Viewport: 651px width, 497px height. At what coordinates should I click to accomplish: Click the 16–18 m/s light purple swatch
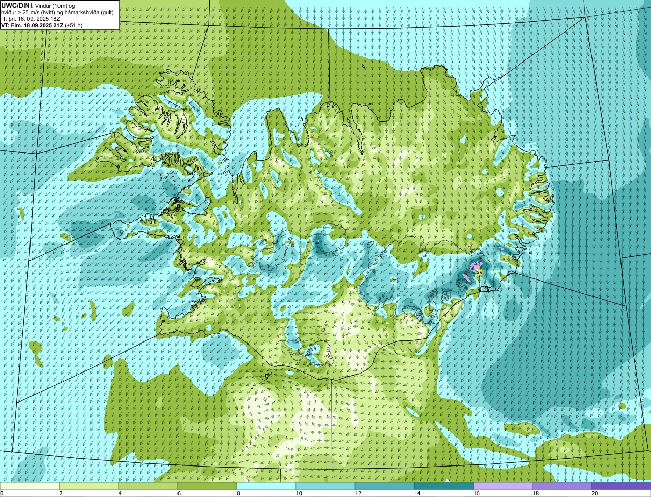(503, 486)
